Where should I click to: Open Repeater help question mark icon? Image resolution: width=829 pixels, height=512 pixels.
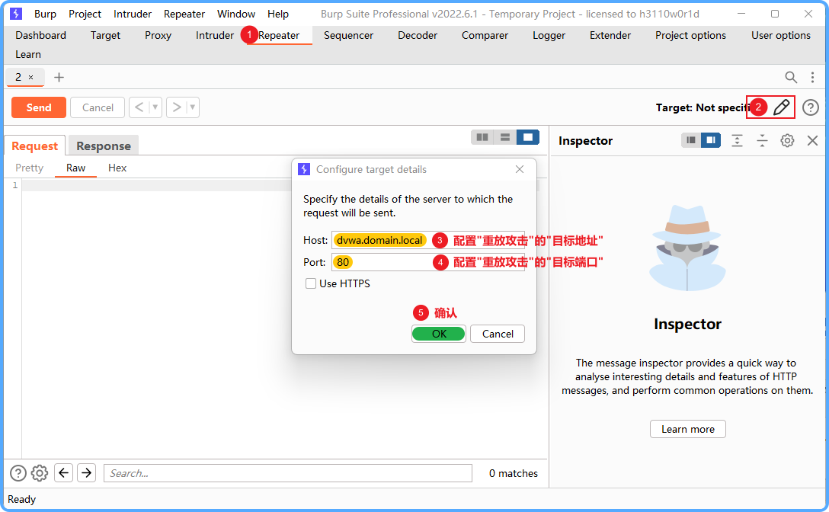pyautogui.click(x=811, y=107)
